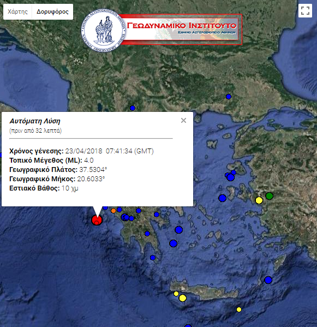Viewport: 317px width, 327px height.
Task: Click the event time 23/04/2018 07:41:34 (GMT)
Action: (110, 151)
